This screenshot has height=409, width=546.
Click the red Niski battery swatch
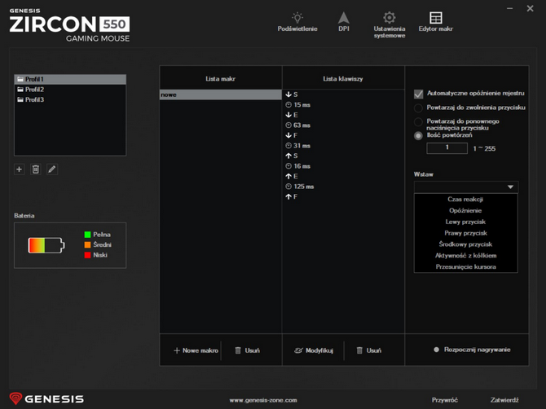(x=87, y=255)
